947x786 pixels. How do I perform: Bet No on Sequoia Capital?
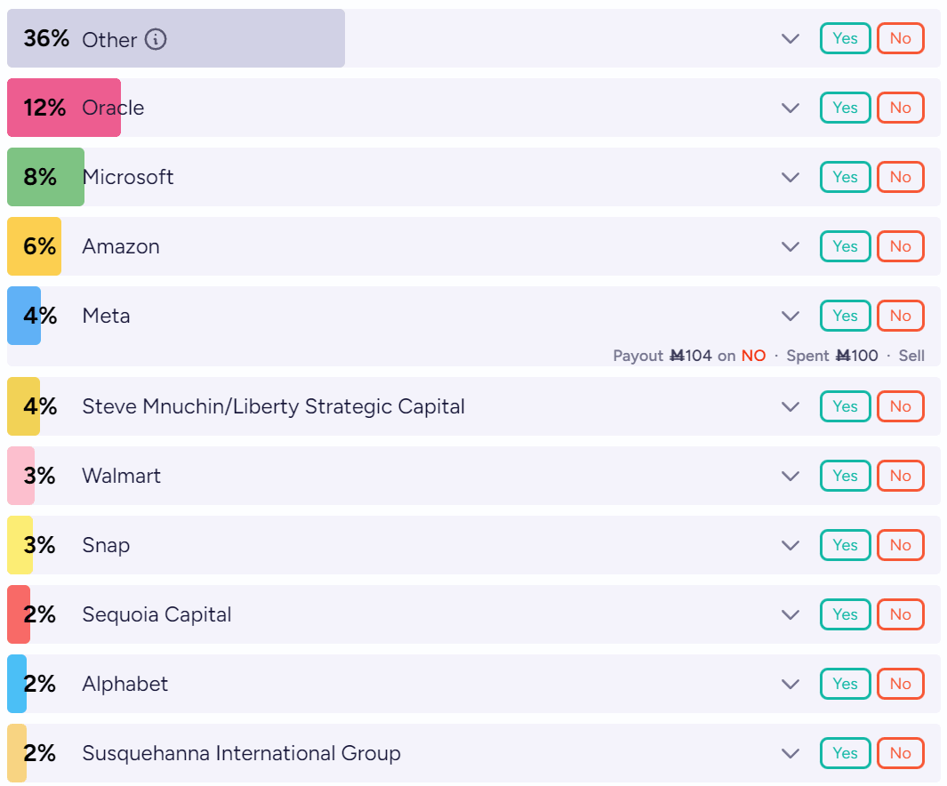(x=900, y=615)
